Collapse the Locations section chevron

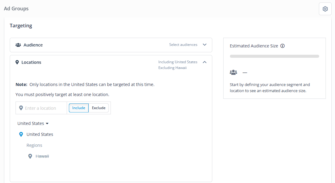(204, 62)
